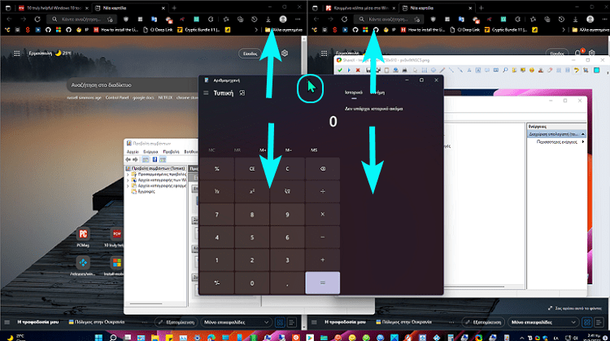The image size is (610, 341).
Task: Click digit 7 button in Calculator
Action: 216,214
